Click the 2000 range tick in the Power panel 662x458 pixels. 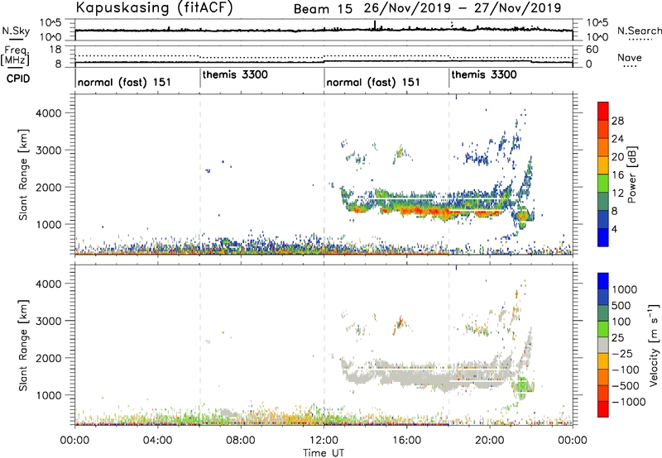pos(48,187)
